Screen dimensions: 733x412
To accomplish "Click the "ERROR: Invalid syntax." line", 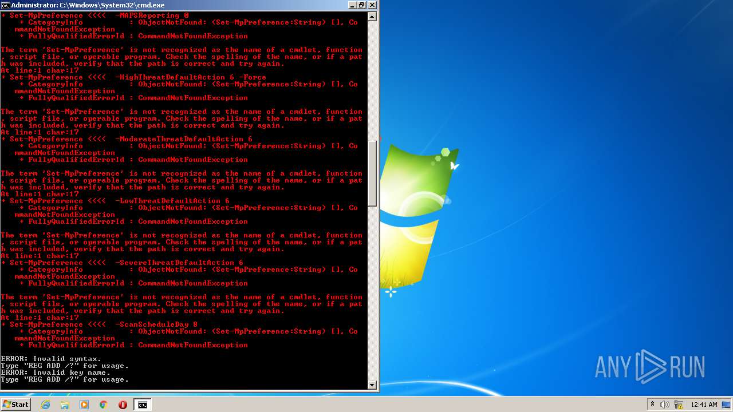I will tap(51, 359).
